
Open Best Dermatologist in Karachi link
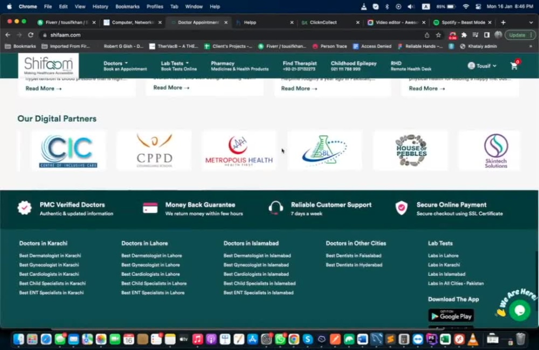pyautogui.click(x=50, y=256)
